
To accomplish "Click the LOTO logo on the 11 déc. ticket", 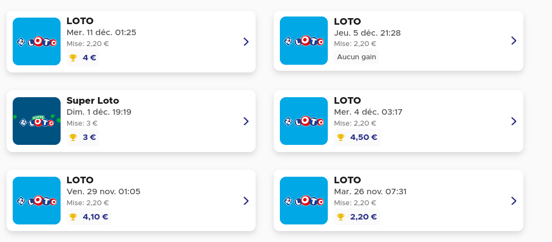I will click(36, 42).
